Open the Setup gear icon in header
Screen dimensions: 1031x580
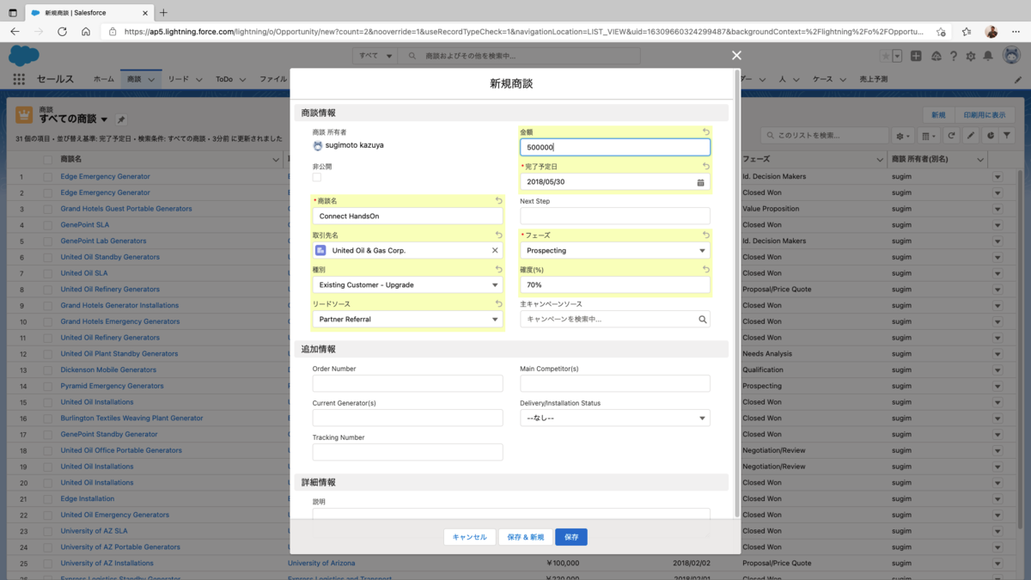point(971,56)
